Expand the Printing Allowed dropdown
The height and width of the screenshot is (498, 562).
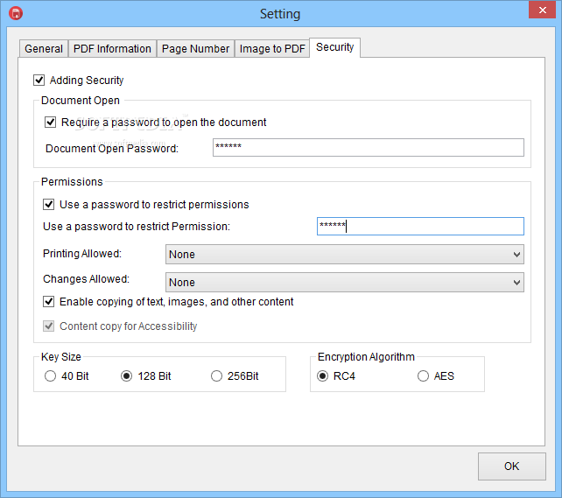tap(344, 255)
